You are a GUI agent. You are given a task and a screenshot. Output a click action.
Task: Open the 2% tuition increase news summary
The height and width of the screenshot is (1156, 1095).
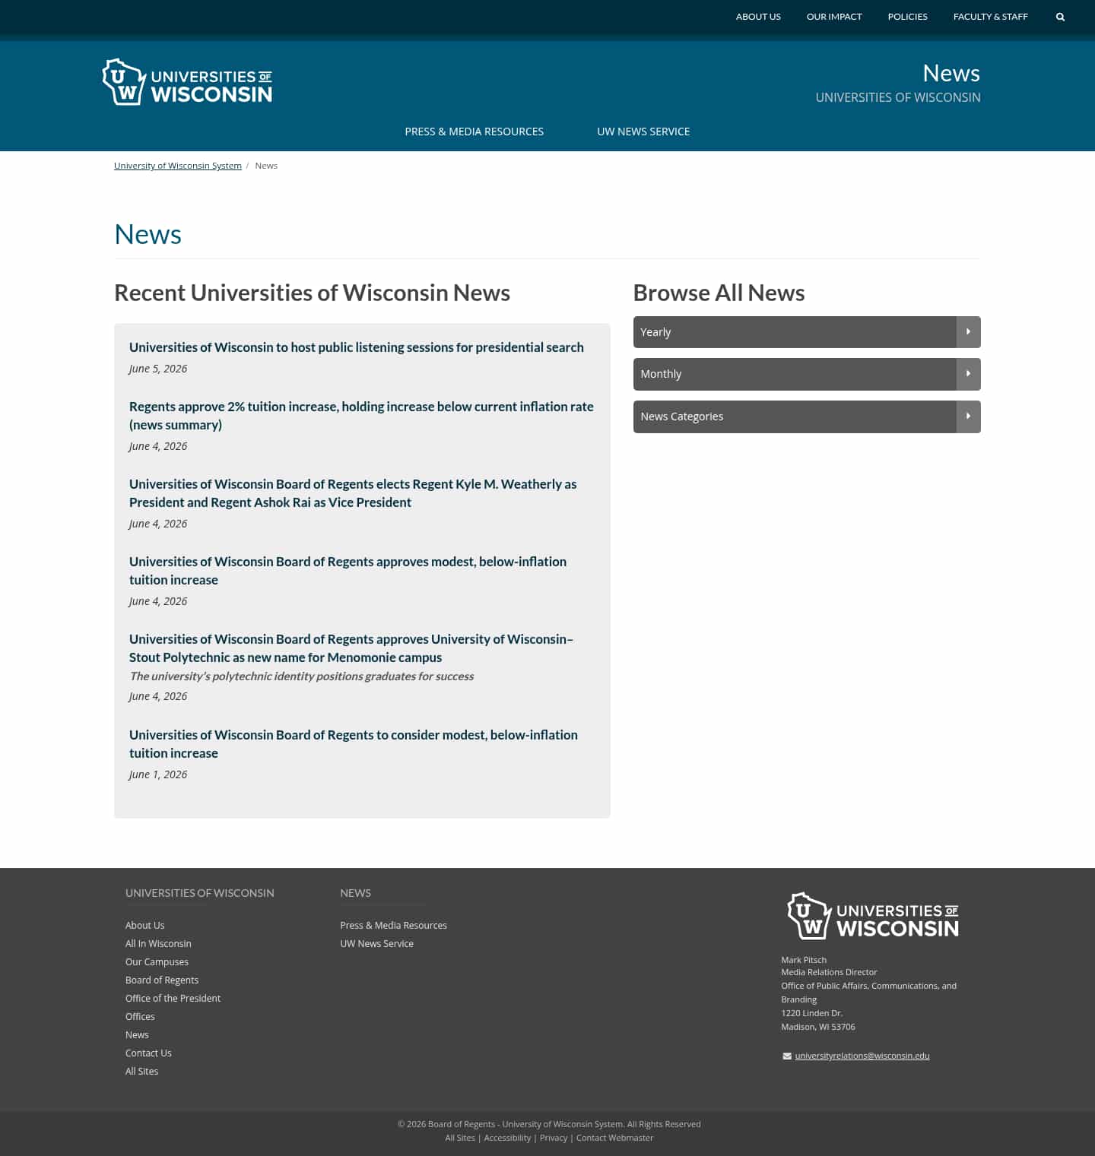tap(361, 416)
